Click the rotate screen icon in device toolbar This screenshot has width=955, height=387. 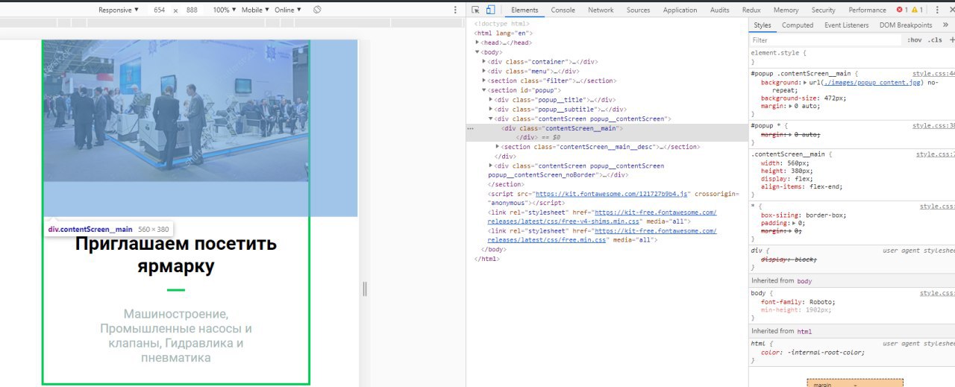317,10
